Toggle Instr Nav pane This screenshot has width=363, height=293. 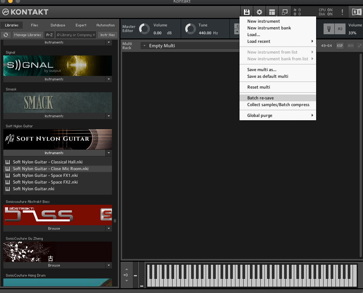107,35
